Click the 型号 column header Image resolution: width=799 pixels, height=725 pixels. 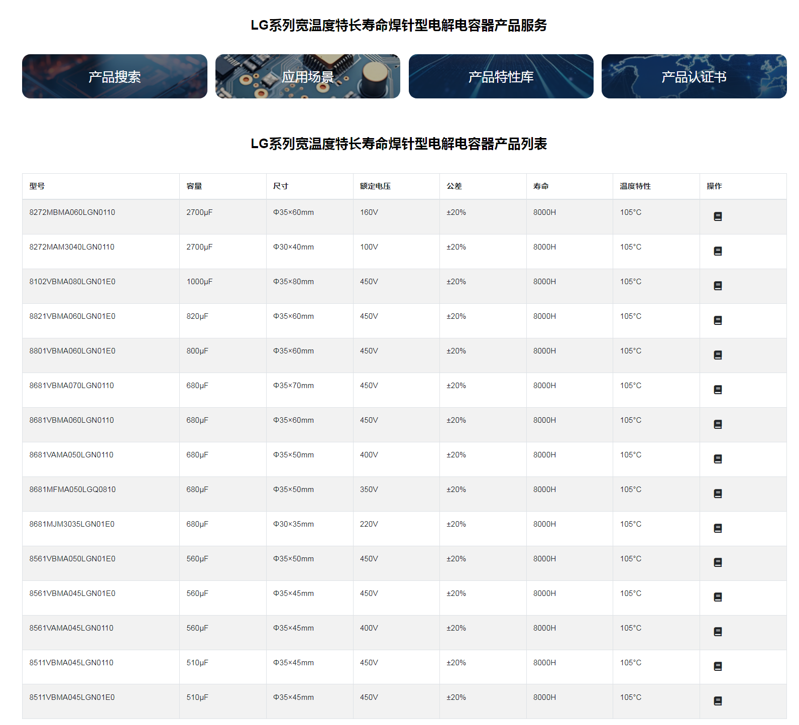(x=37, y=186)
